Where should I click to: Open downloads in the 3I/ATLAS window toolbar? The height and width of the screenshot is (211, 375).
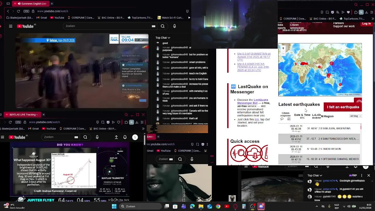pyautogui.click(x=137, y=122)
